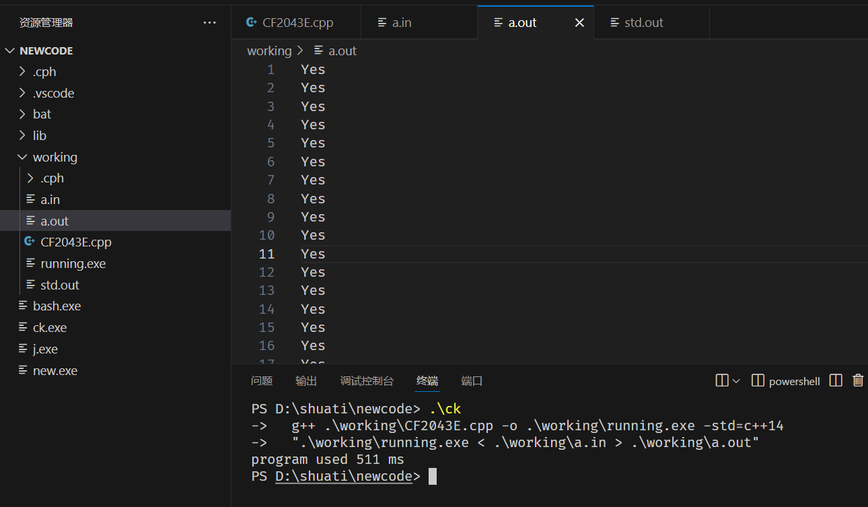The height and width of the screenshot is (507, 868).
Task: Click the file icon beside new.exe
Action: tap(23, 370)
